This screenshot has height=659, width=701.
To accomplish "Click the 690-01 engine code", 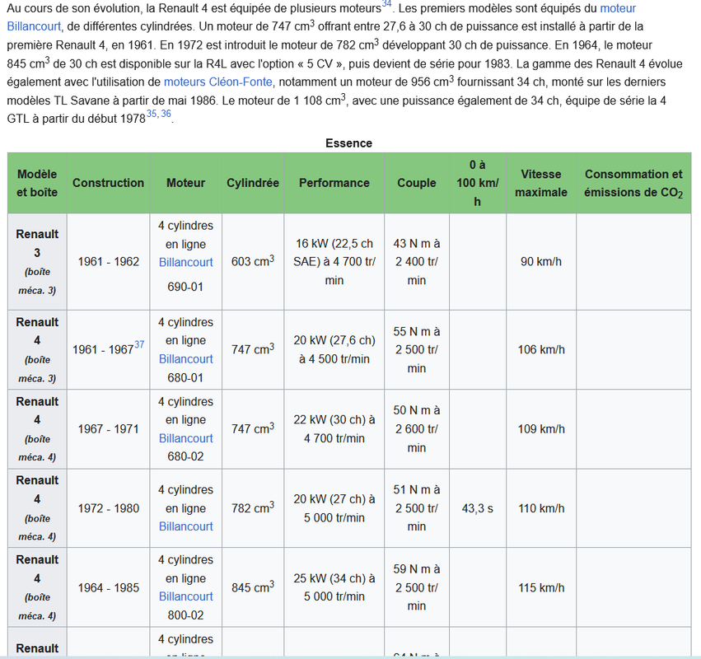I will 185,287.
